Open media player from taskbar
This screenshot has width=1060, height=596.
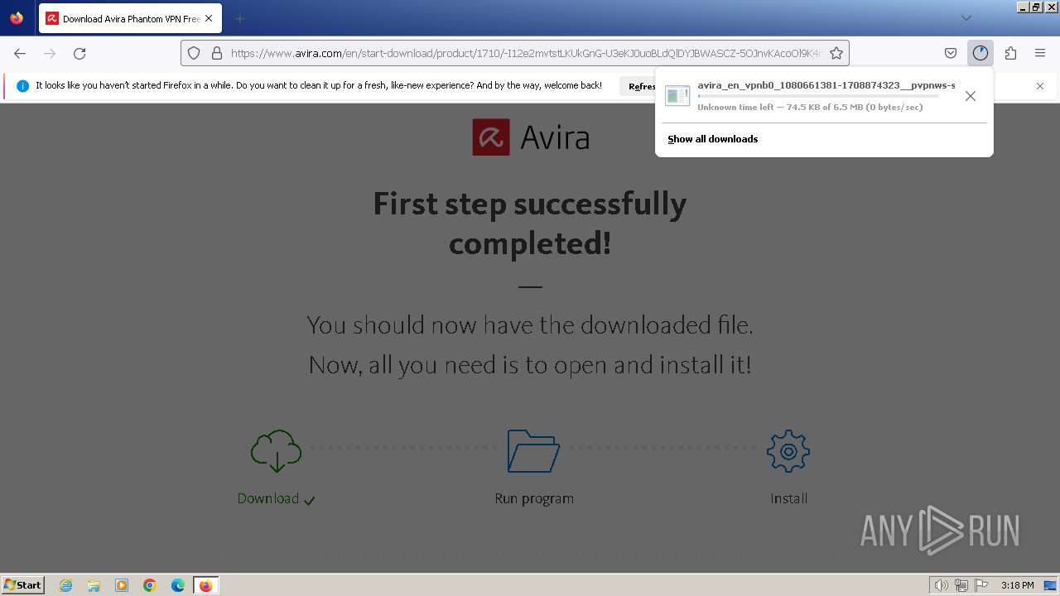pyautogui.click(x=122, y=585)
